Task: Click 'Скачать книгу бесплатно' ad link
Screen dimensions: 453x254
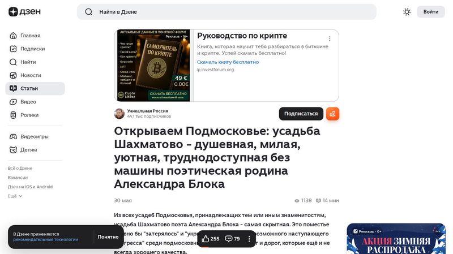Action: [228, 62]
